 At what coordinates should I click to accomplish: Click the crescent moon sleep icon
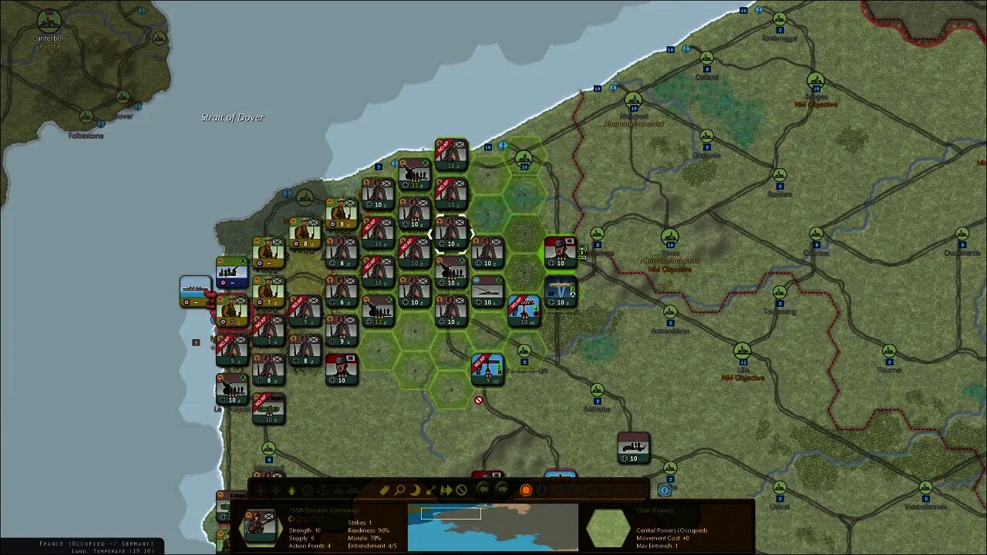tap(415, 490)
